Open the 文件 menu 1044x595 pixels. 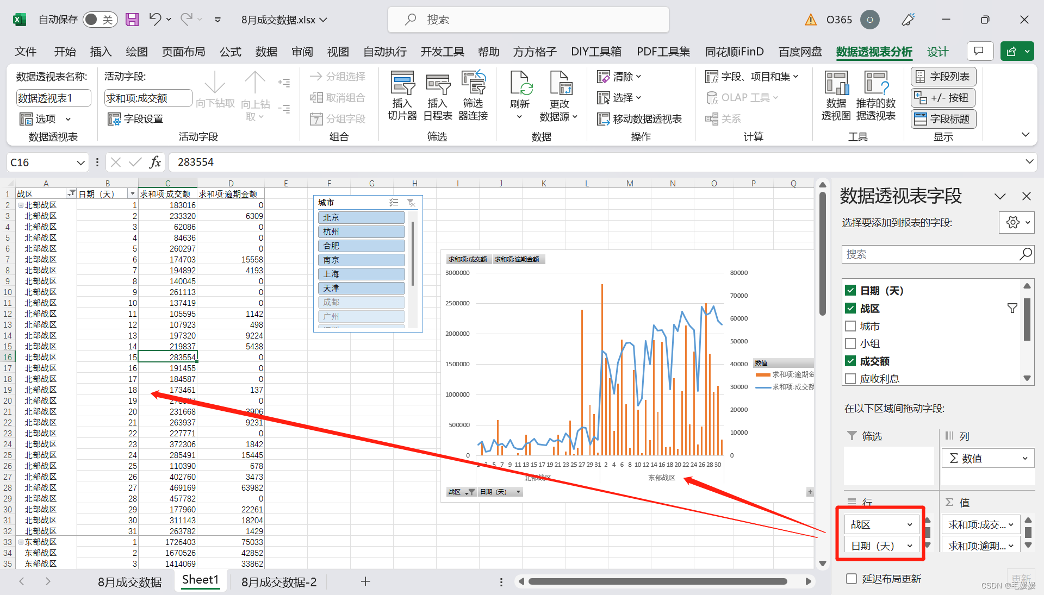click(x=26, y=52)
